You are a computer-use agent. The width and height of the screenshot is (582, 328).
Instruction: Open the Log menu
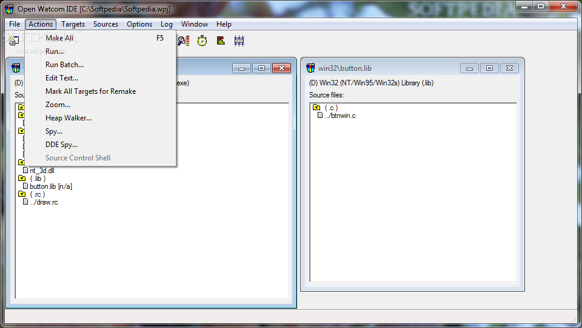tap(167, 24)
